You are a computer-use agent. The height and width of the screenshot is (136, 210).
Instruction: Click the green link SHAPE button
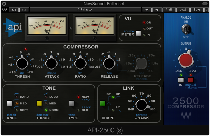(103, 104)
